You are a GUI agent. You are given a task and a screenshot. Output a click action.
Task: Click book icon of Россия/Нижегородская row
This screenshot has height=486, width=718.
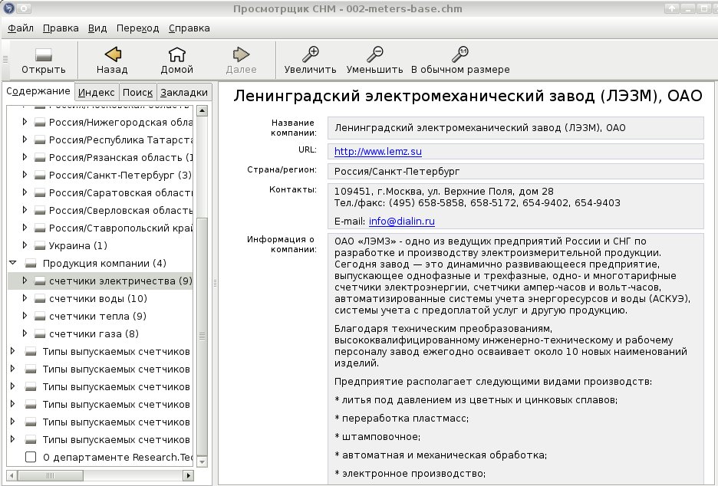point(40,122)
